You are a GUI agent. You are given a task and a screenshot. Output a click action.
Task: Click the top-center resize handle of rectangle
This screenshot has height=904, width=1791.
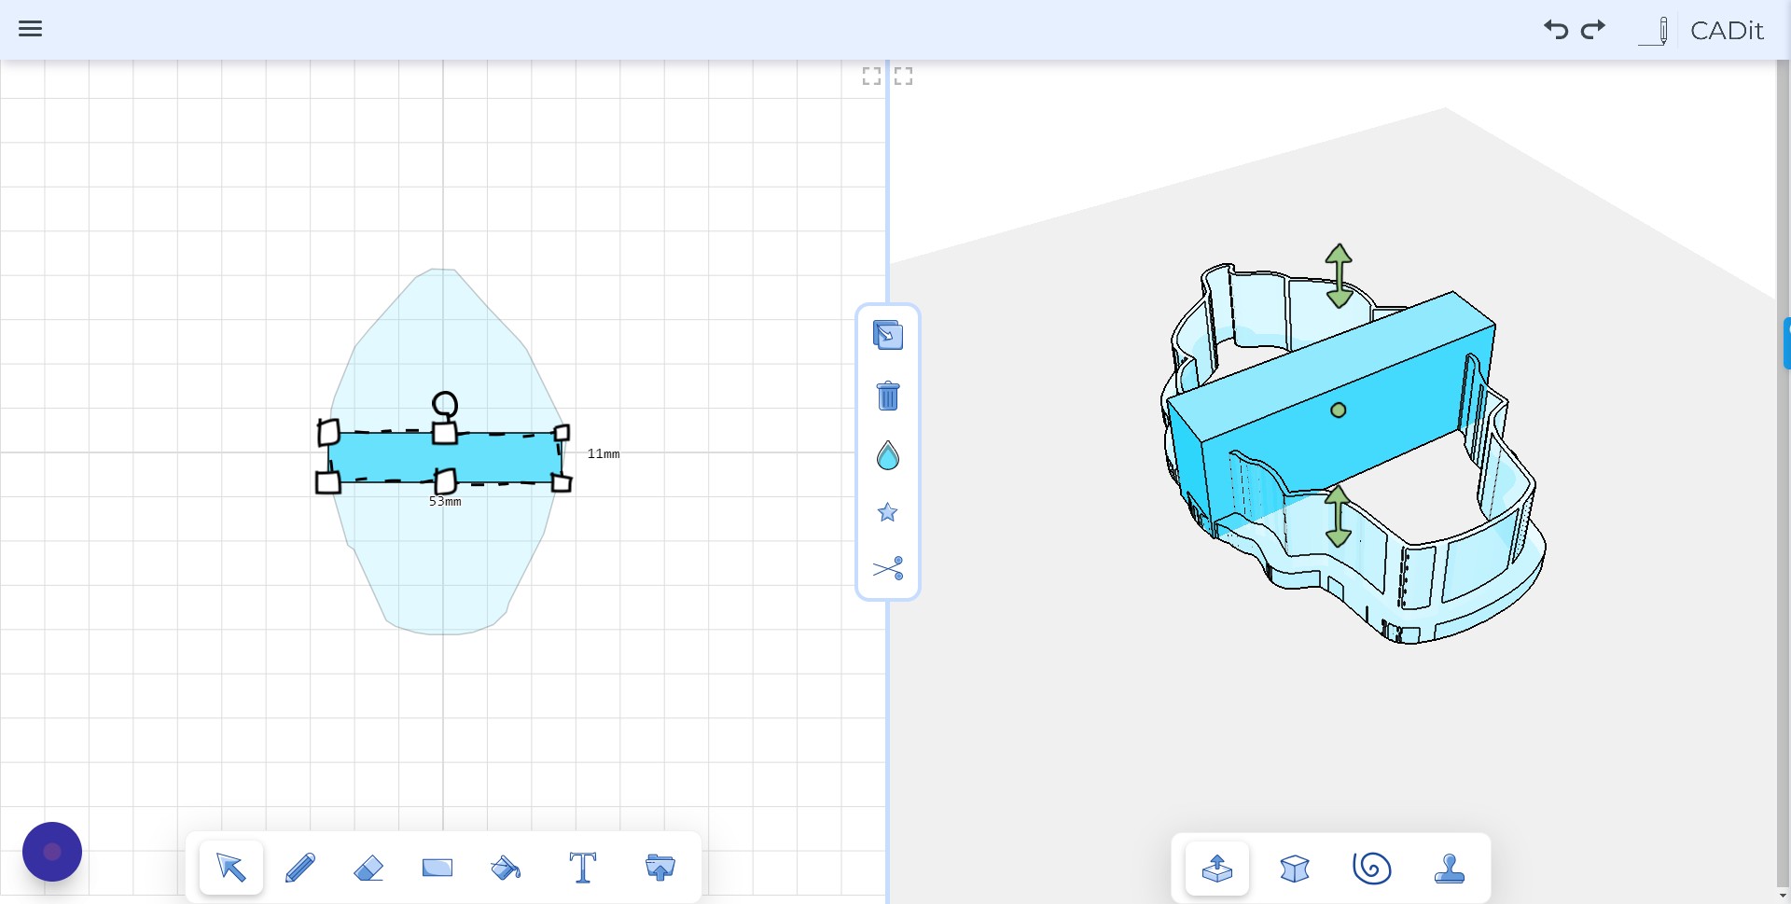click(x=445, y=433)
